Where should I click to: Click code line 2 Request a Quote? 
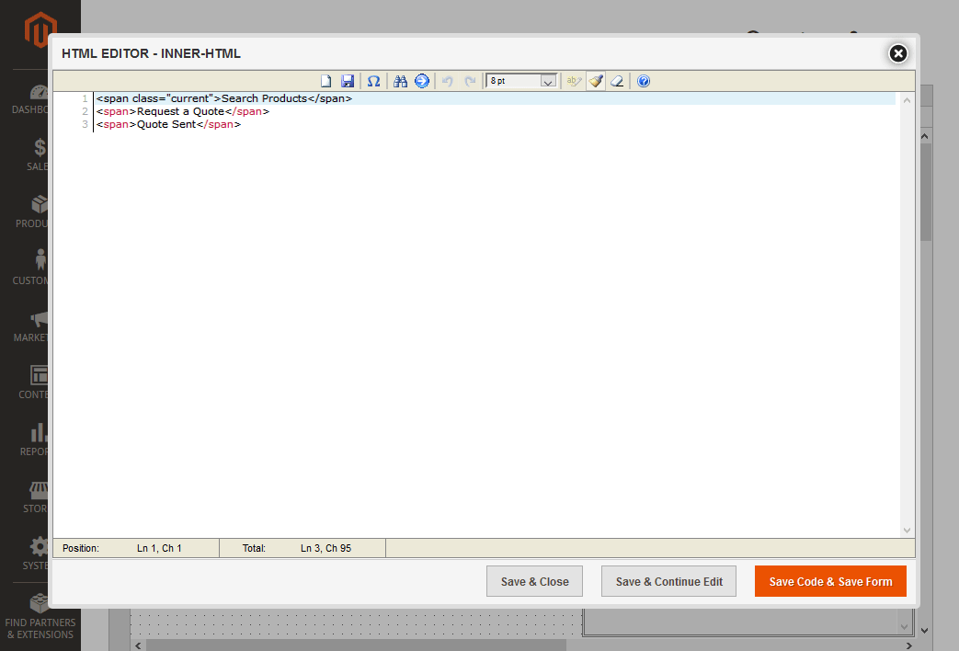point(182,111)
